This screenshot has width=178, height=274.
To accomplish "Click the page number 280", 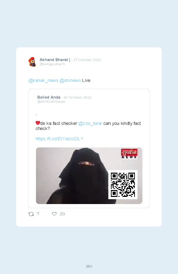I will point(89,266).
